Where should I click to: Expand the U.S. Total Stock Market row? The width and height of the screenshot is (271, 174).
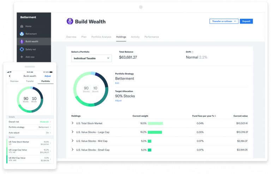73,123
